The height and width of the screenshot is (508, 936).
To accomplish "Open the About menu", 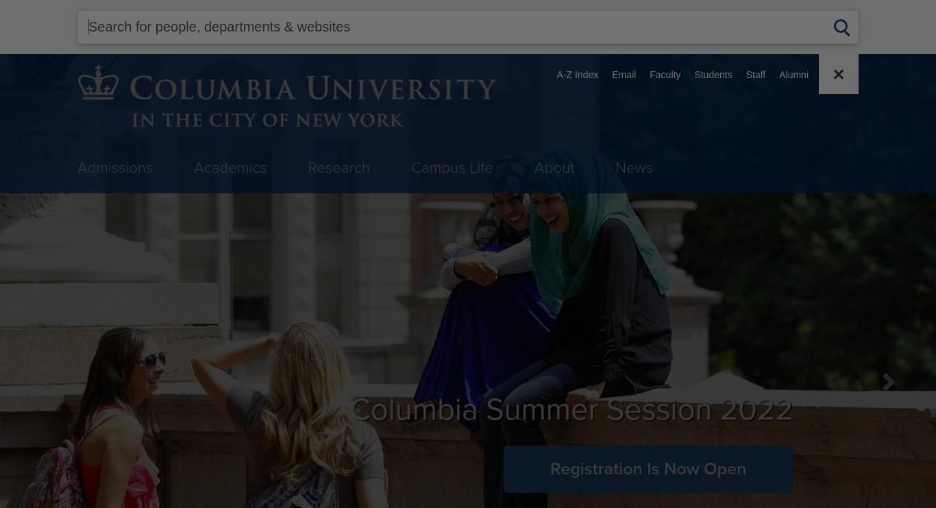I will pyautogui.click(x=554, y=168).
